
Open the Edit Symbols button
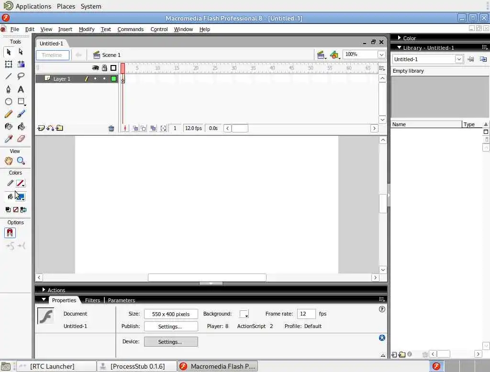(x=334, y=55)
